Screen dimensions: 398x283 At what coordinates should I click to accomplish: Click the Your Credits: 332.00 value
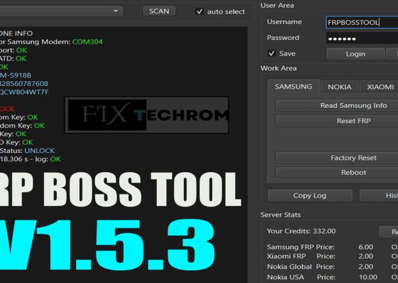tap(301, 231)
